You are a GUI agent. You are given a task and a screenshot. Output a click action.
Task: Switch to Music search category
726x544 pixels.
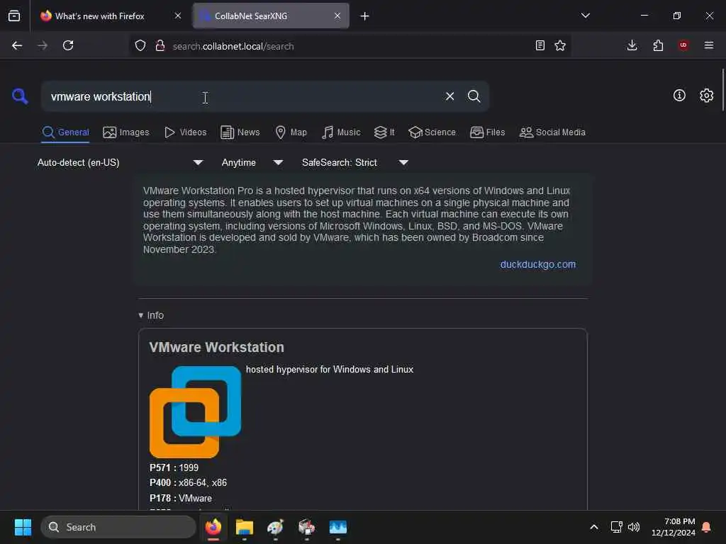(341, 132)
